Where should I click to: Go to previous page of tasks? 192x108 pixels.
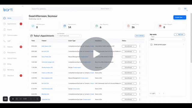pyautogui.click(x=159, y=93)
